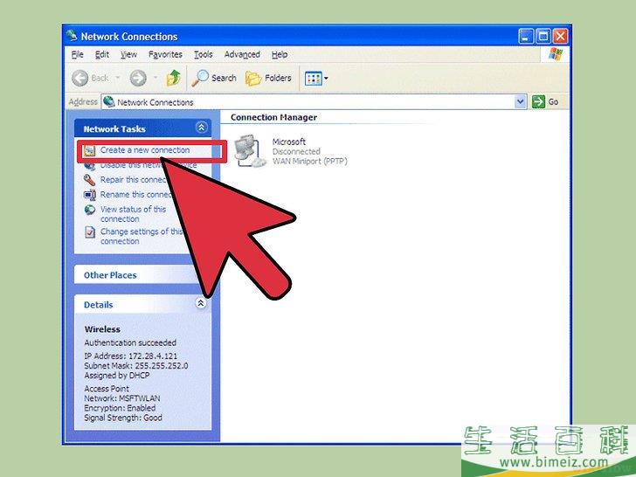Open the Address bar dropdown

[521, 102]
